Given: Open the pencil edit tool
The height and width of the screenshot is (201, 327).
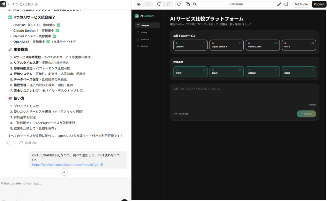Looking at the screenshot, I should (279, 4).
